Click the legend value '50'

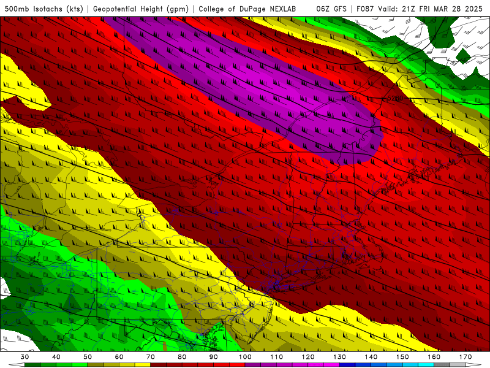click(88, 357)
